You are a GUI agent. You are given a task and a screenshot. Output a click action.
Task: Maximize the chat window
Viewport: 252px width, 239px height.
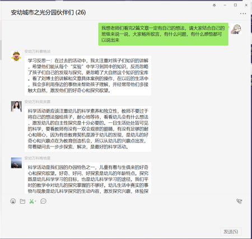[236, 5]
